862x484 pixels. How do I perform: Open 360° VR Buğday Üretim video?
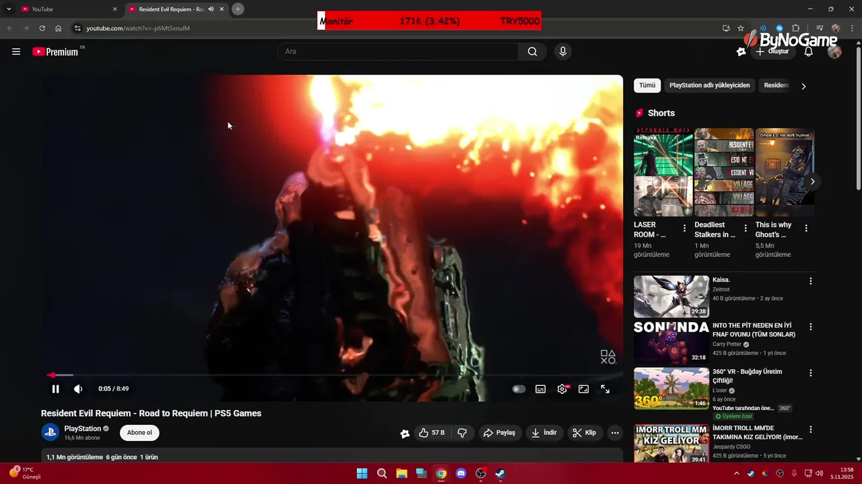(671, 388)
